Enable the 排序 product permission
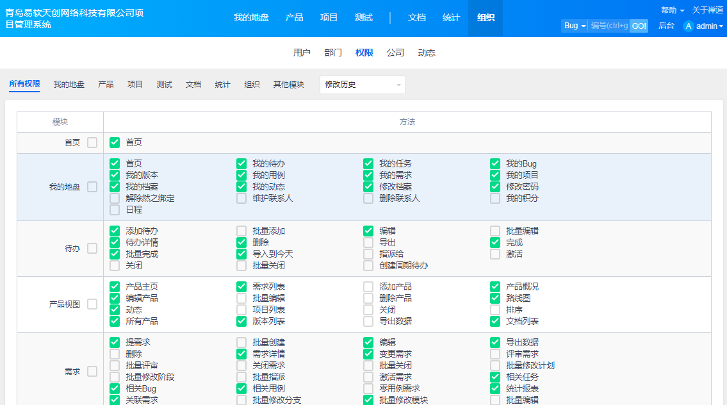Screen dimensions: 727x405 click(495, 310)
